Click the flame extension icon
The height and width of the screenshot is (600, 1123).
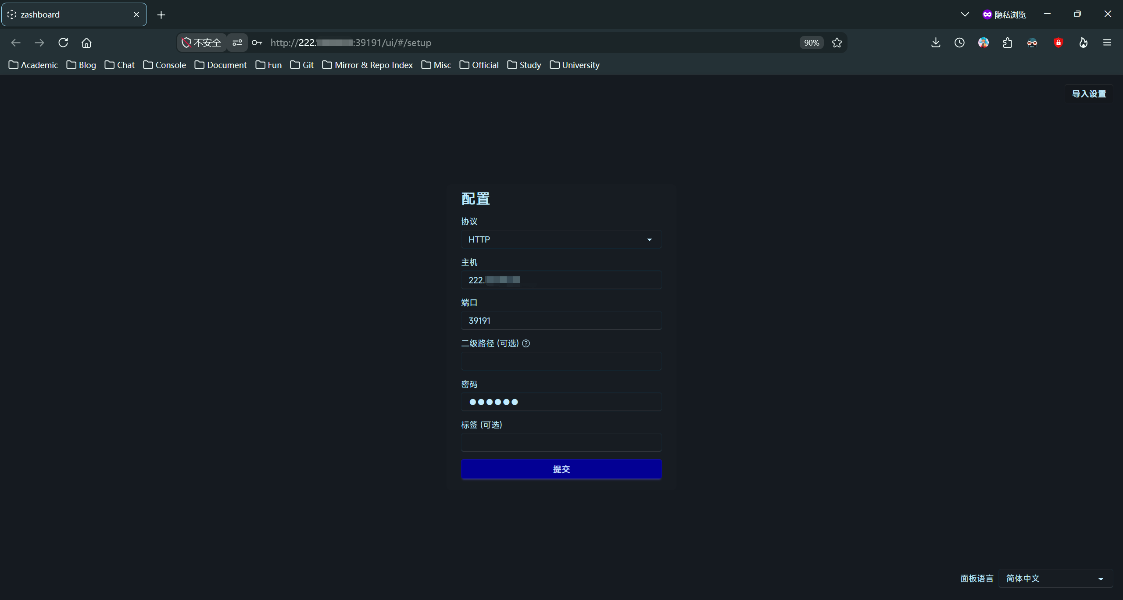pos(1083,43)
